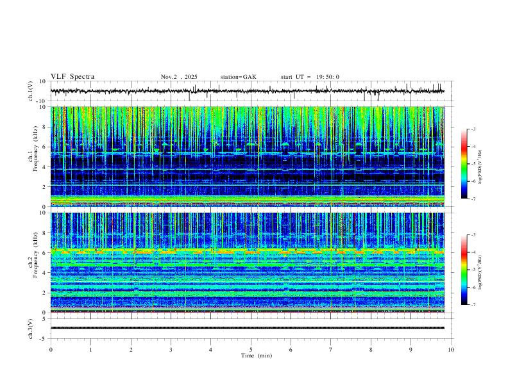Click the "8" tick on ch.1 frequency axis
Screen dimensions: 508x392
click(45, 127)
